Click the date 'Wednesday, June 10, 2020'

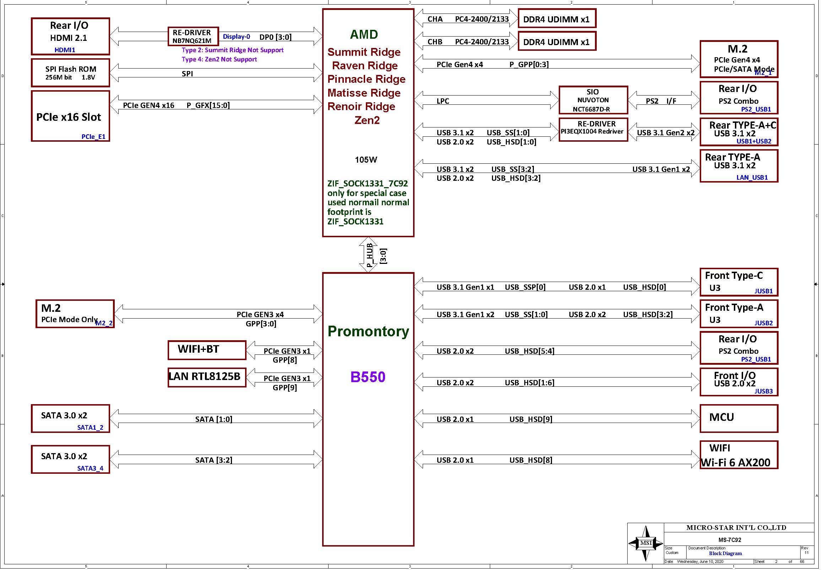tap(700, 562)
